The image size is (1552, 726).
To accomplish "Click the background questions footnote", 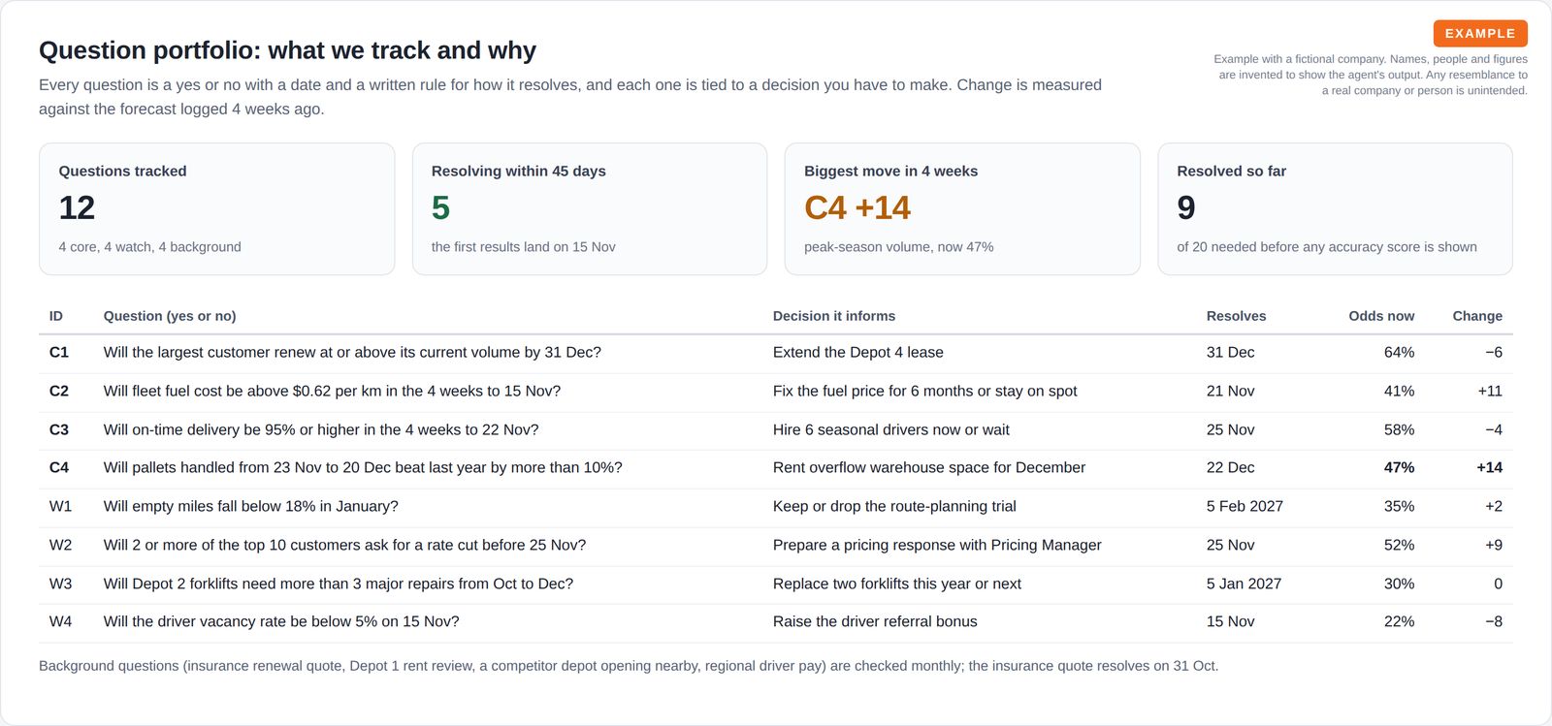I will pyautogui.click(x=629, y=666).
